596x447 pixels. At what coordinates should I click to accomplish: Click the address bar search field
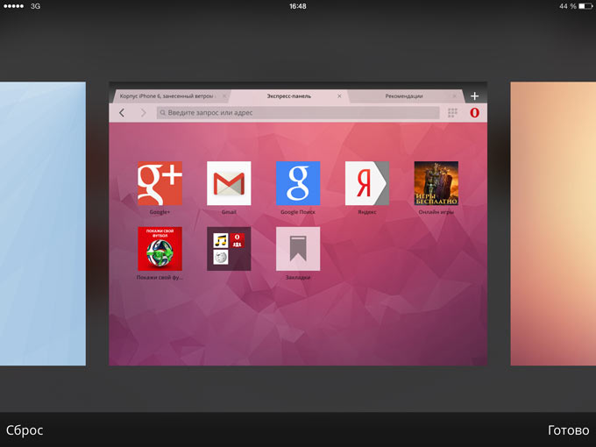tap(298, 113)
